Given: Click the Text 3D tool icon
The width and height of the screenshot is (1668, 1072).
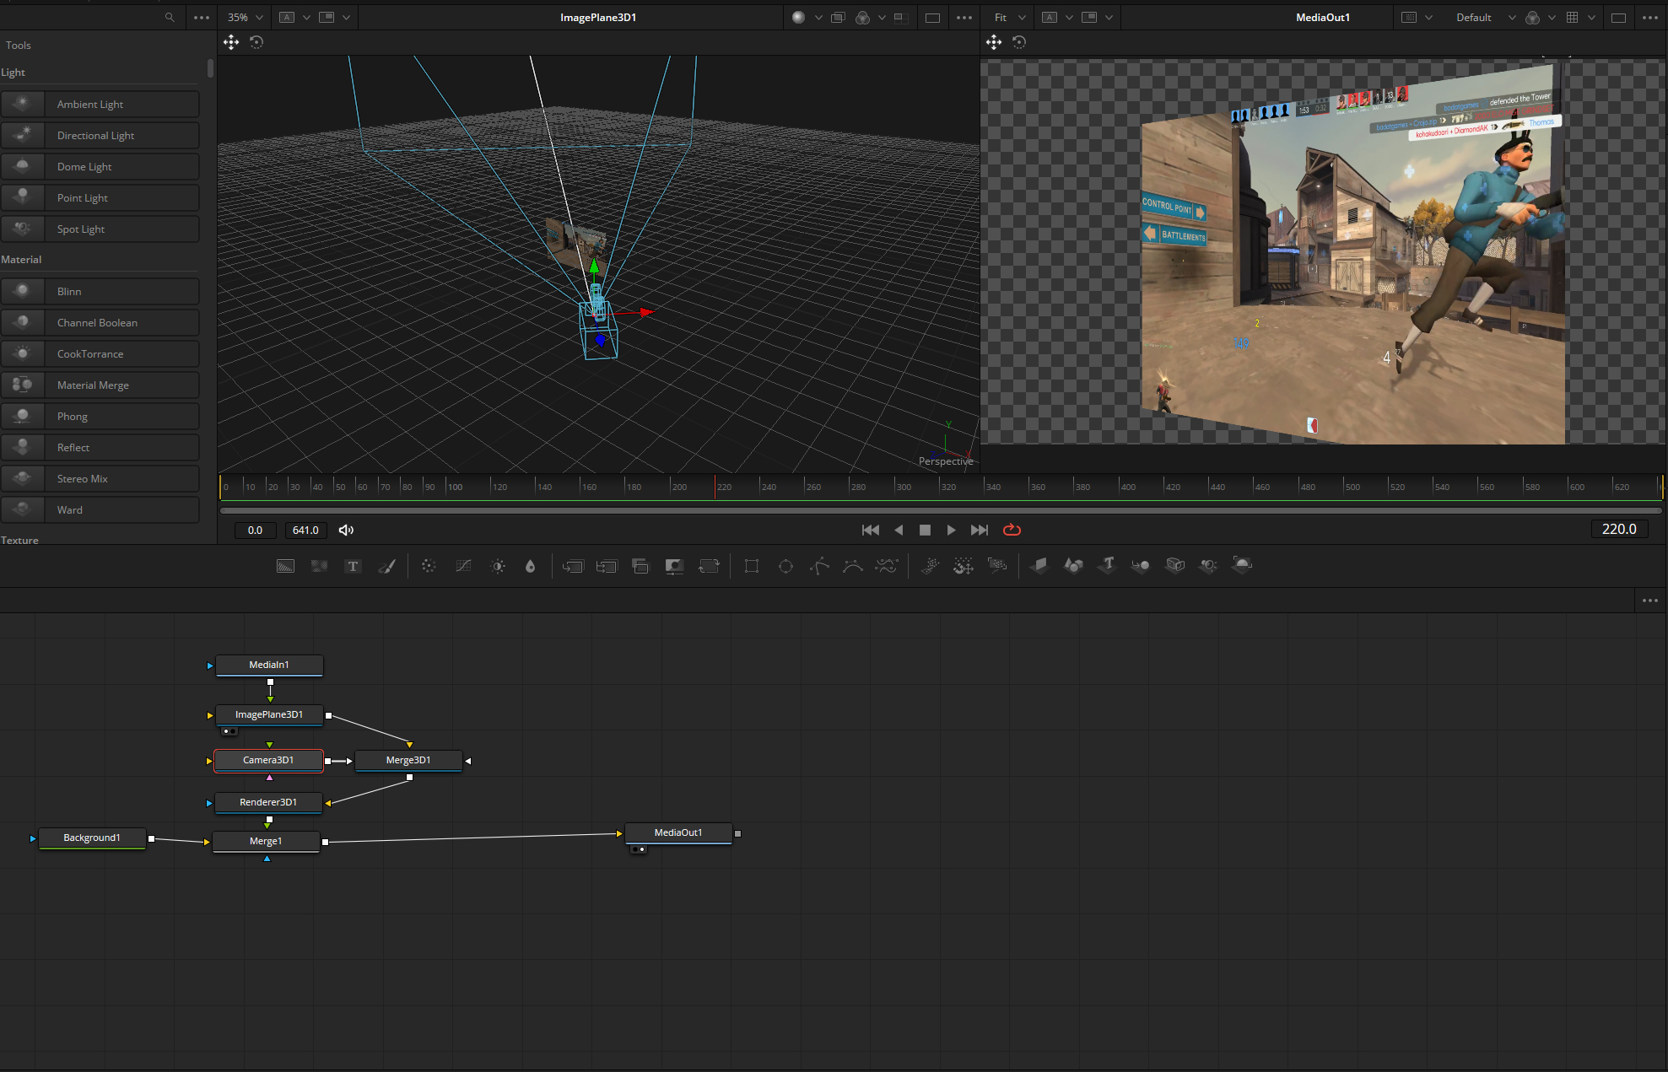Looking at the screenshot, I should [1107, 565].
